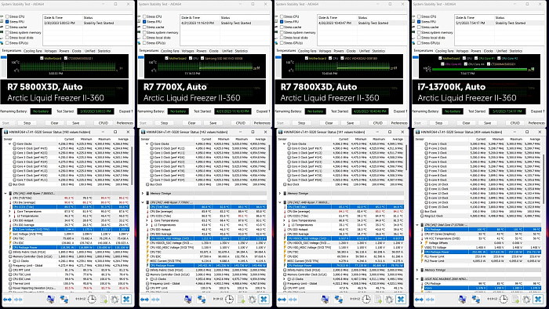
Task: Enable Stress GPU(s) in the 7800X3D AIDA64 window
Action: [282, 43]
